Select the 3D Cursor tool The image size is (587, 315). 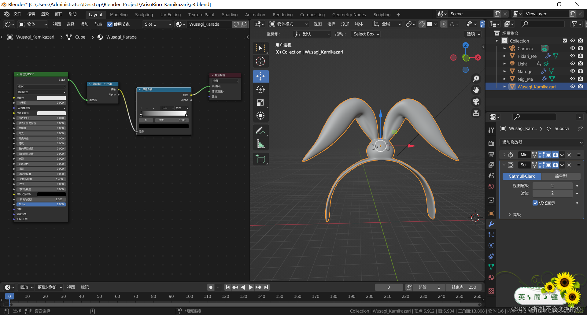coord(260,61)
